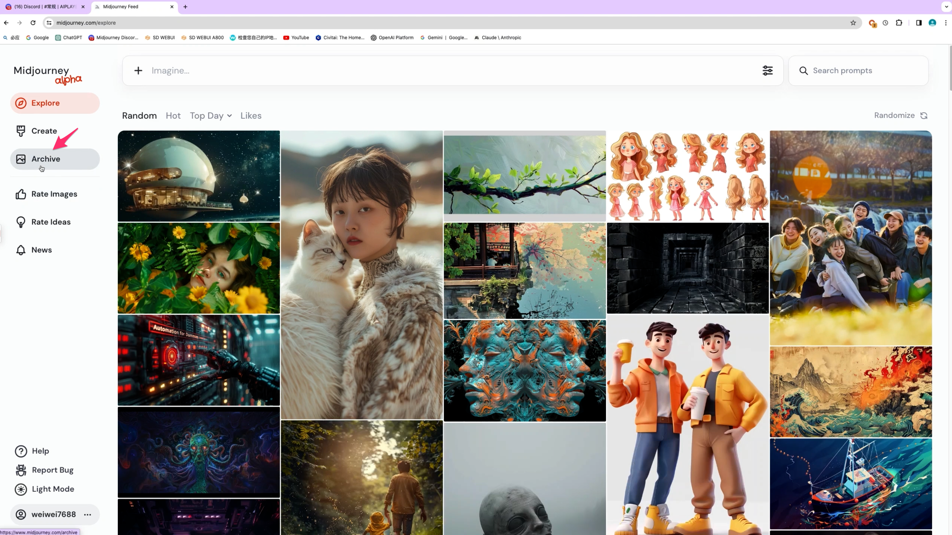Switch to the Likes tab
This screenshot has width=952, height=535.
click(x=251, y=116)
